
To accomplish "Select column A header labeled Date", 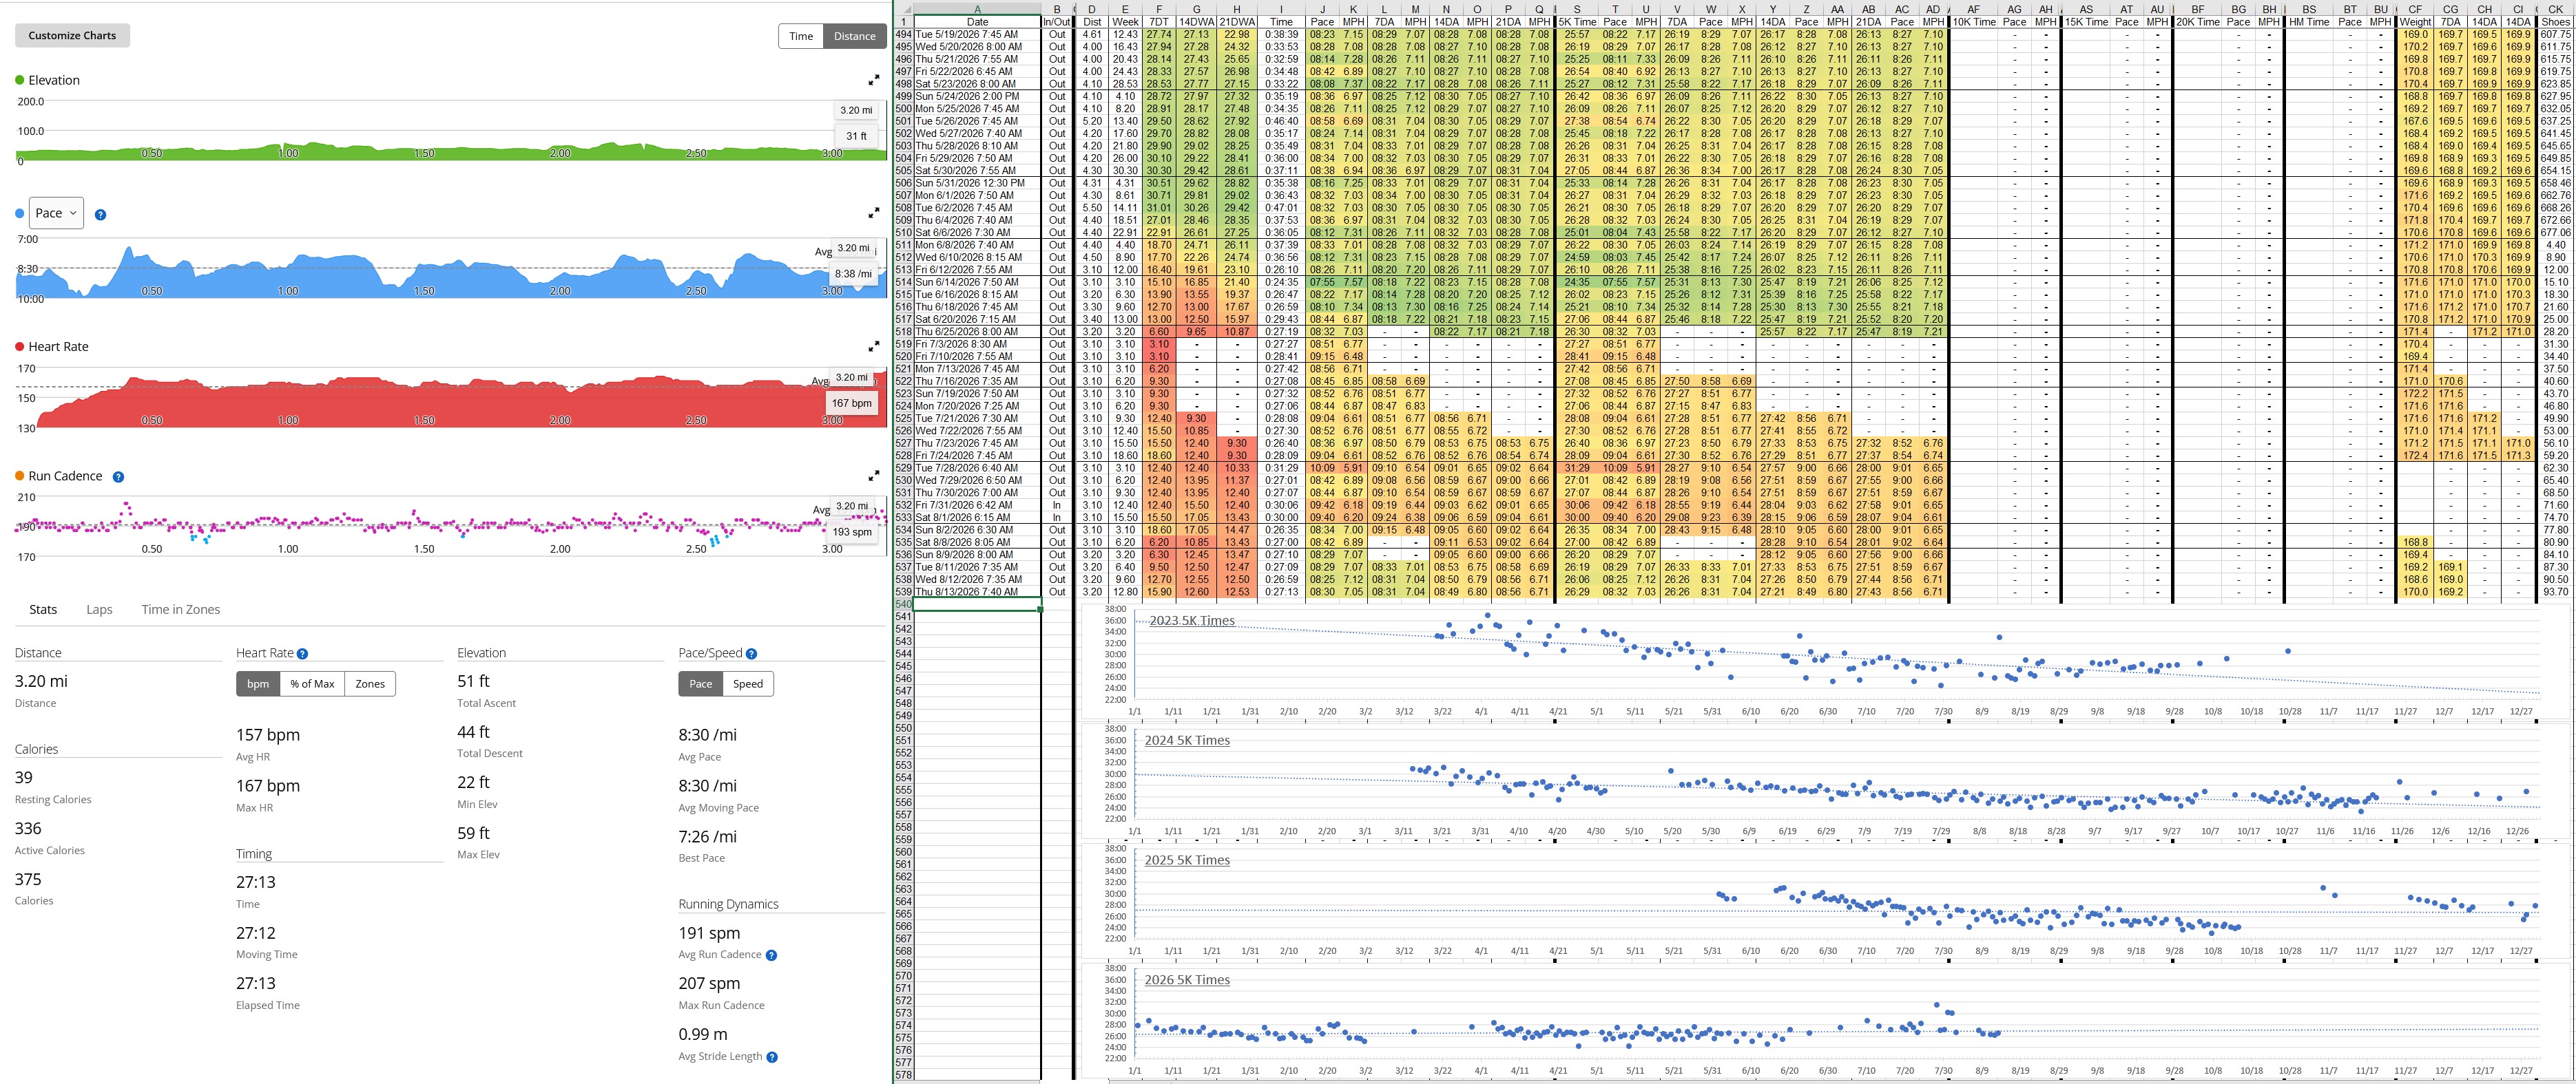I will [977, 9].
